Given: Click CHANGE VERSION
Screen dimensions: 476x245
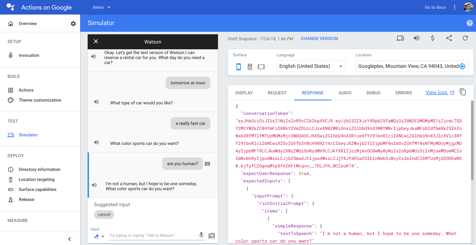Looking at the screenshot, I should point(319,39).
